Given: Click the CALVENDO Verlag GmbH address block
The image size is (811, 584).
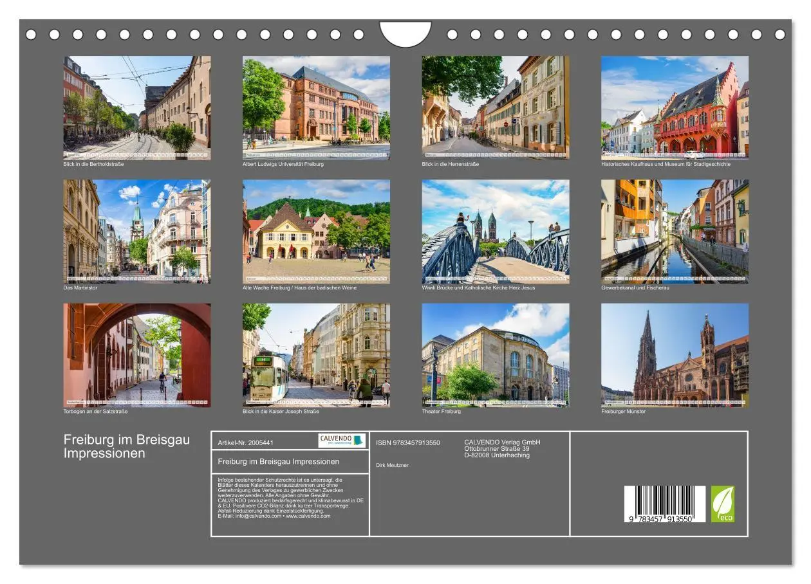Looking at the screenshot, I should coord(502,448).
